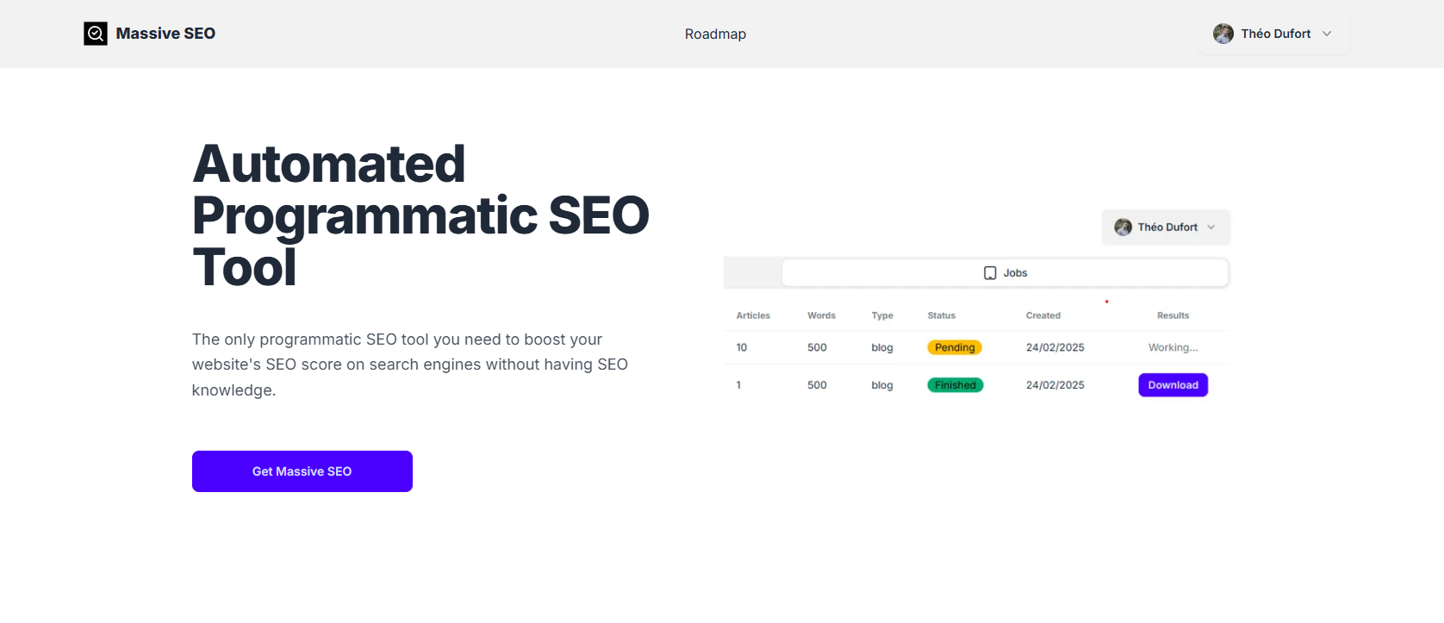Click the avatar in the preview panel
Viewport: 1444px width, 623px height.
pyautogui.click(x=1123, y=227)
